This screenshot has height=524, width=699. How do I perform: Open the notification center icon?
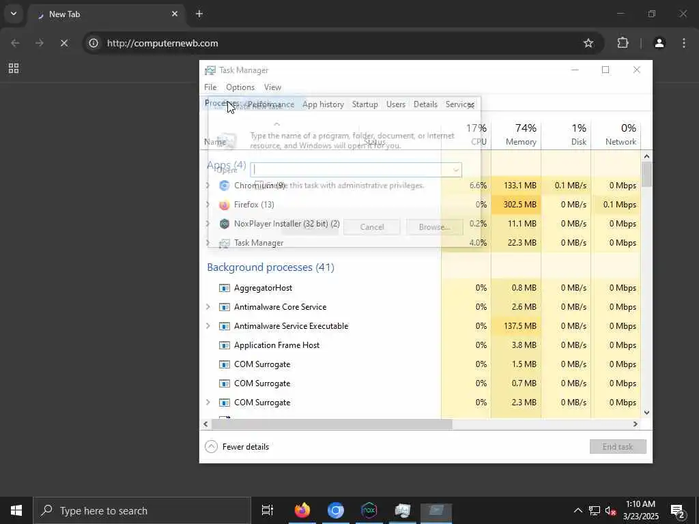click(677, 510)
